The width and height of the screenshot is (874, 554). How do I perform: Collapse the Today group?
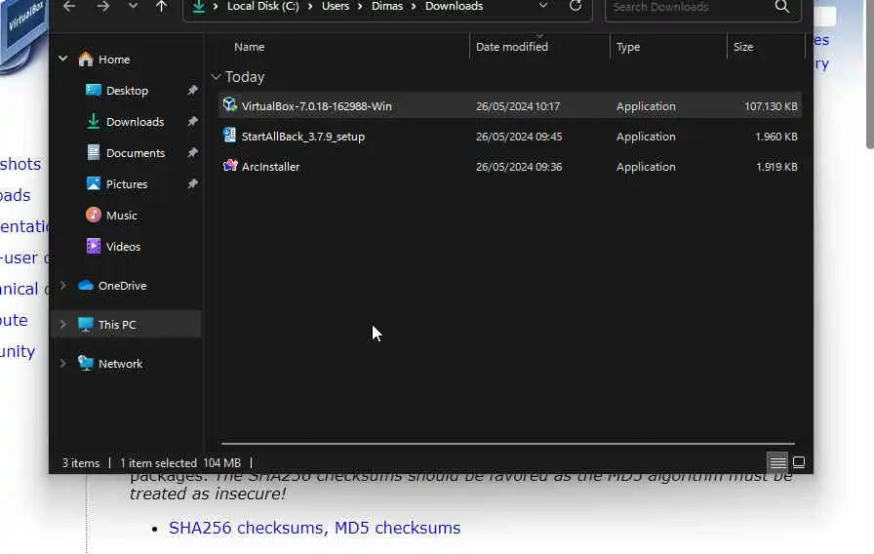point(217,77)
